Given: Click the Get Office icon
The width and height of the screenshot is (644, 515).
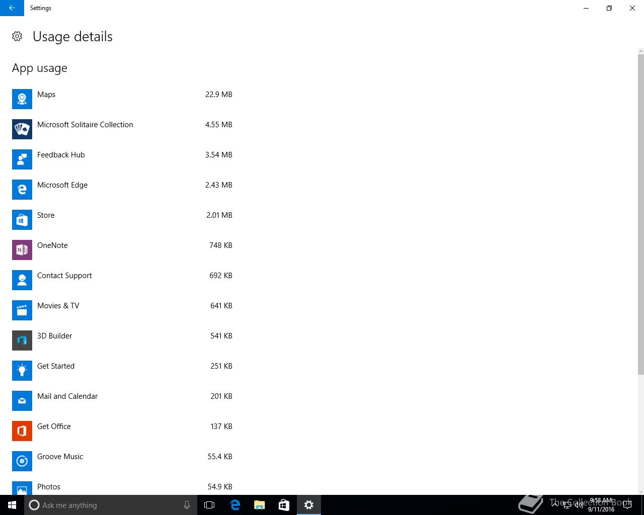Looking at the screenshot, I should (x=22, y=431).
